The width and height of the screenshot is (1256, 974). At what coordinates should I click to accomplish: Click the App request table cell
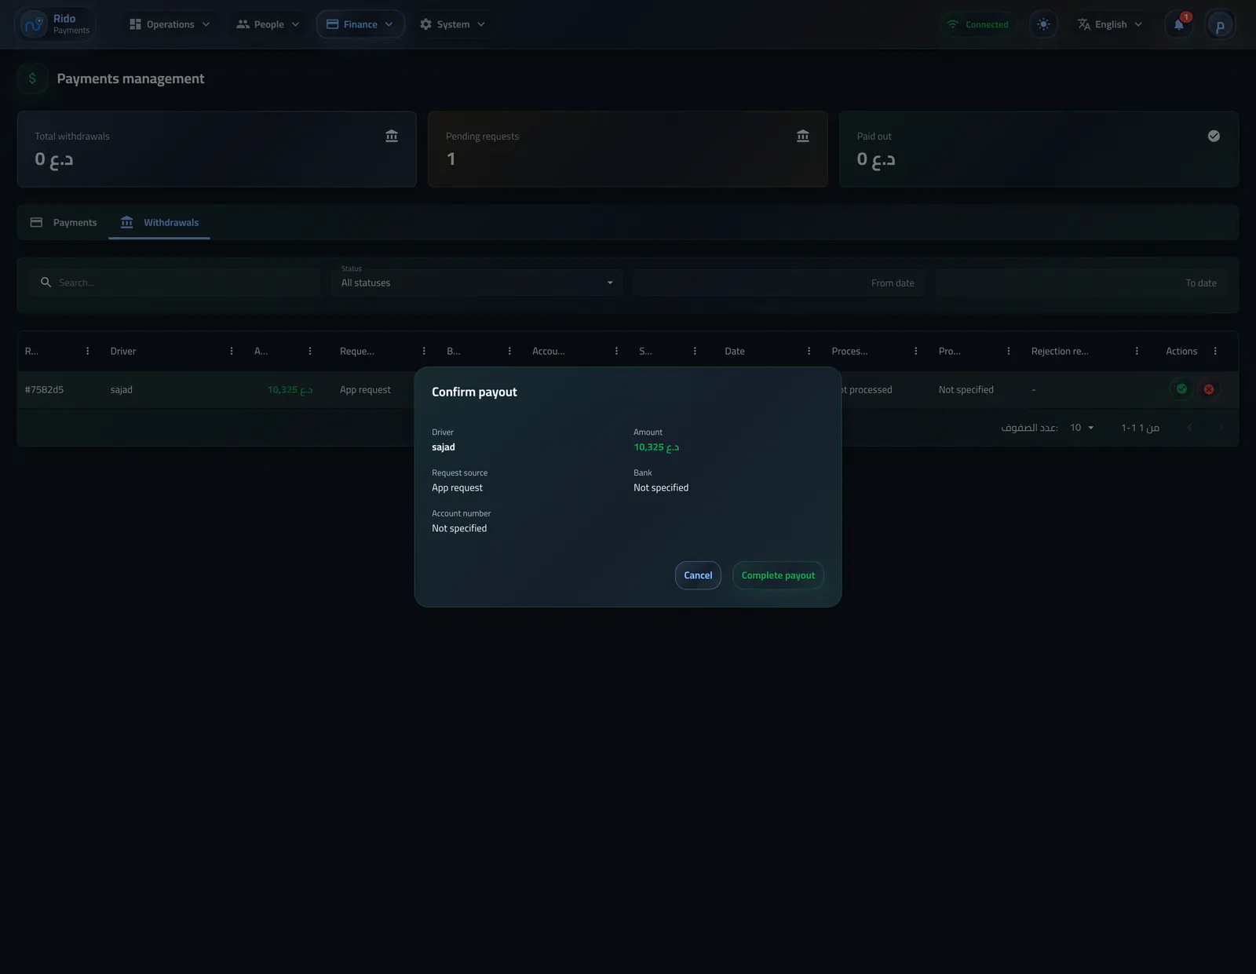365,389
